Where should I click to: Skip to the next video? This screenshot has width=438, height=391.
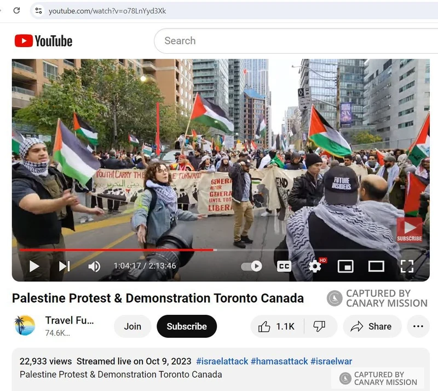point(64,266)
